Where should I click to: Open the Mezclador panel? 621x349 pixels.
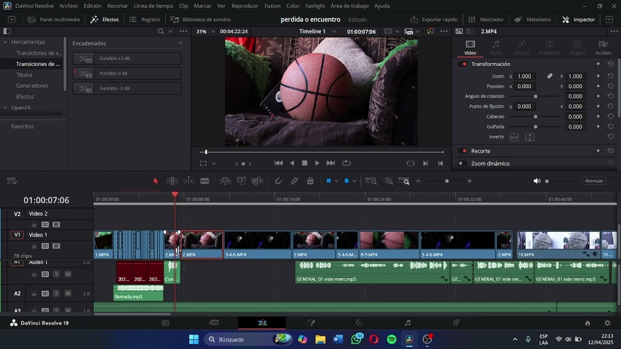pyautogui.click(x=486, y=19)
